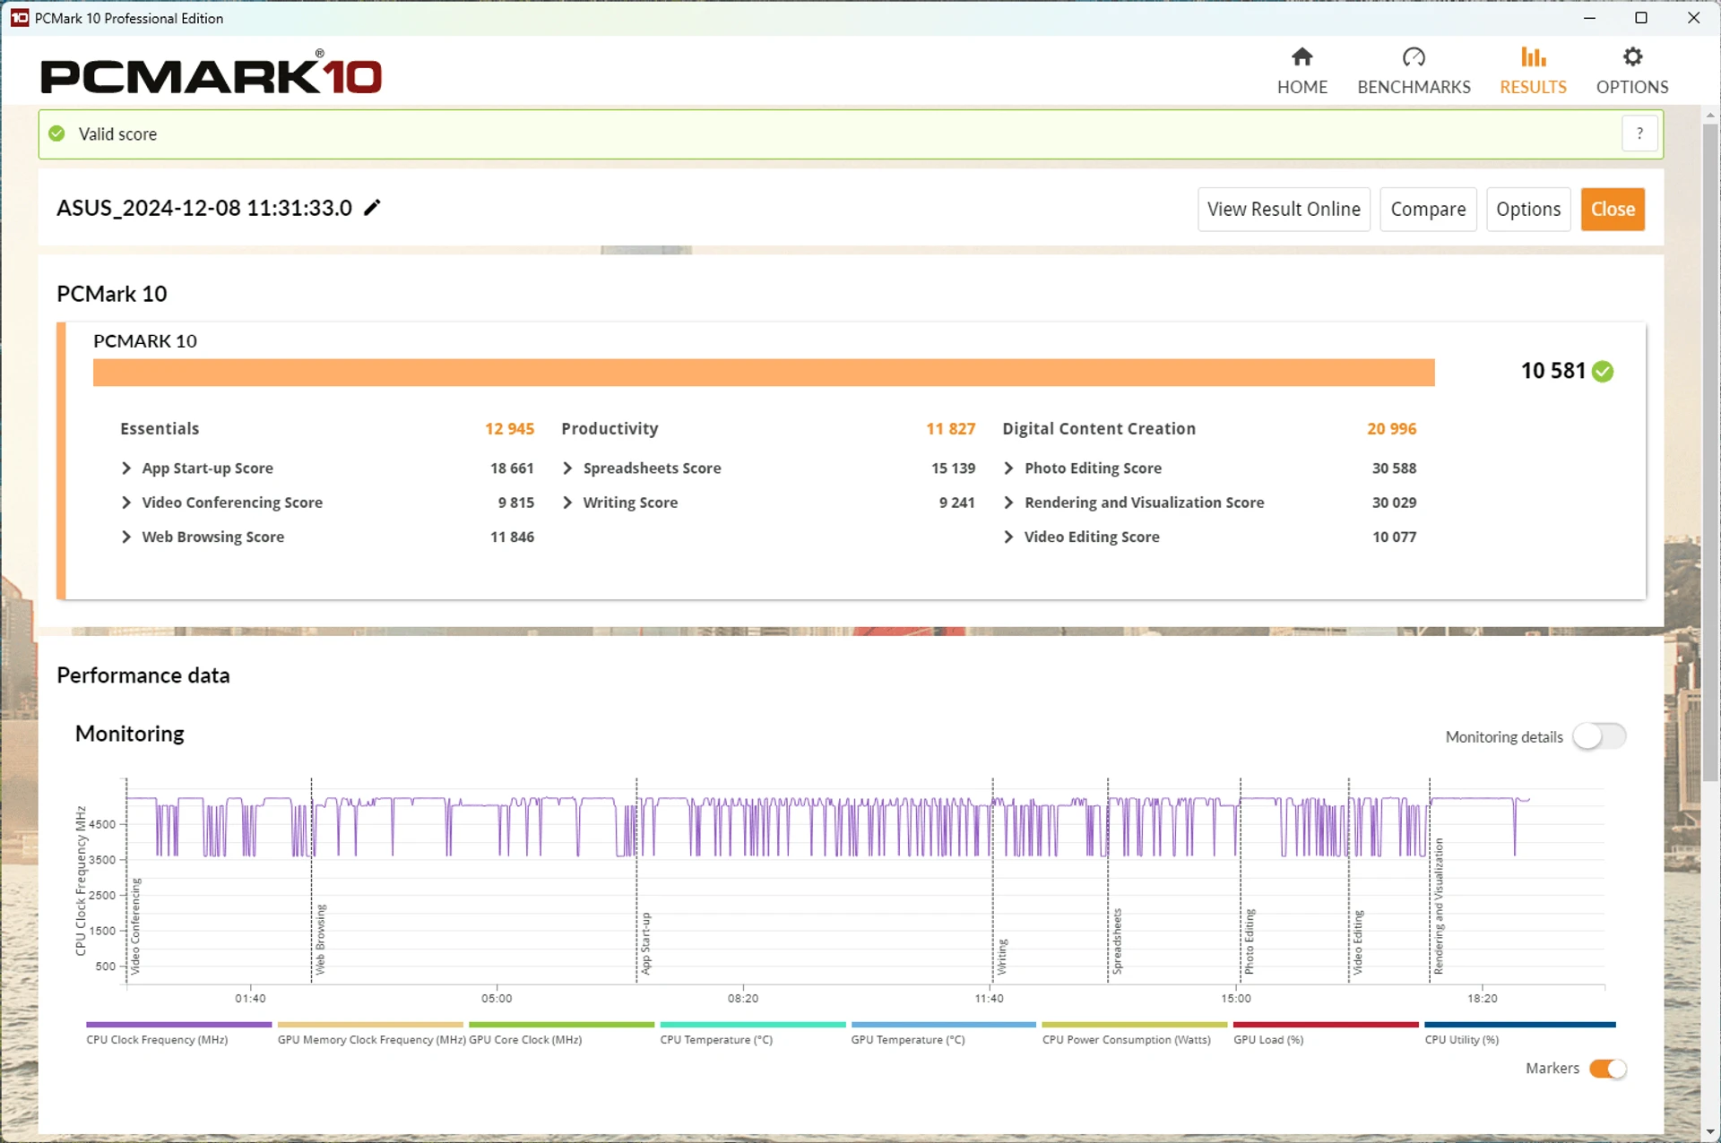Toggle CPU Utility (%) legend
1721x1143 pixels.
(x=1519, y=1033)
